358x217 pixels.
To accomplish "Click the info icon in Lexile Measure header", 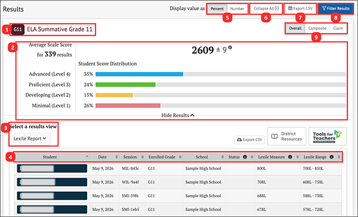I will [x=290, y=157].
